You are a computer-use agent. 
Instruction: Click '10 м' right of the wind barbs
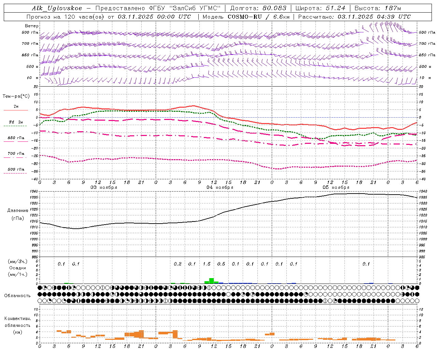[x=425, y=78]
